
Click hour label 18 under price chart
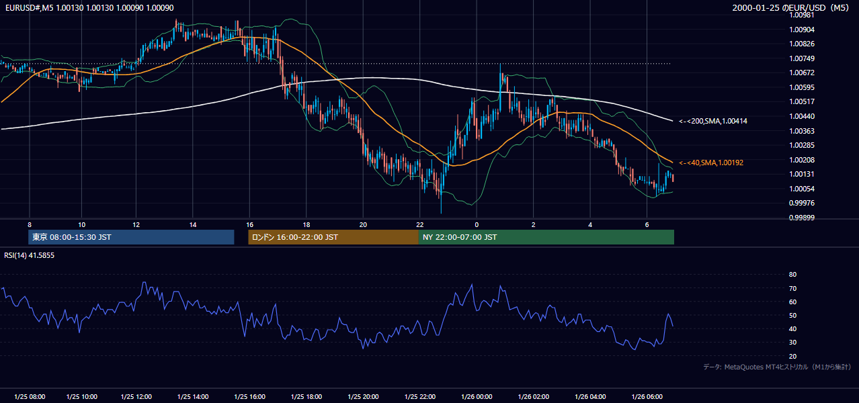click(306, 224)
